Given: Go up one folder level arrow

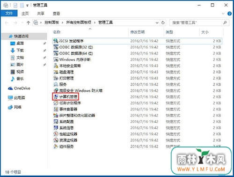Looking at the screenshot, I should (x=28, y=23).
